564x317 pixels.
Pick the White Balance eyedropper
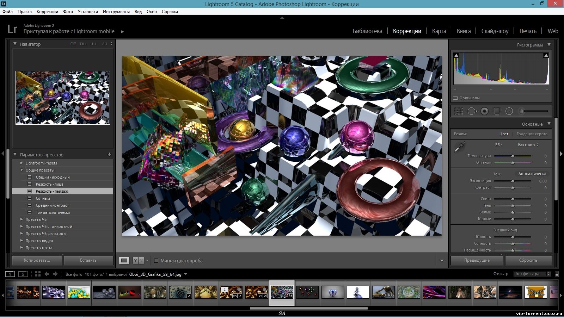click(x=459, y=147)
